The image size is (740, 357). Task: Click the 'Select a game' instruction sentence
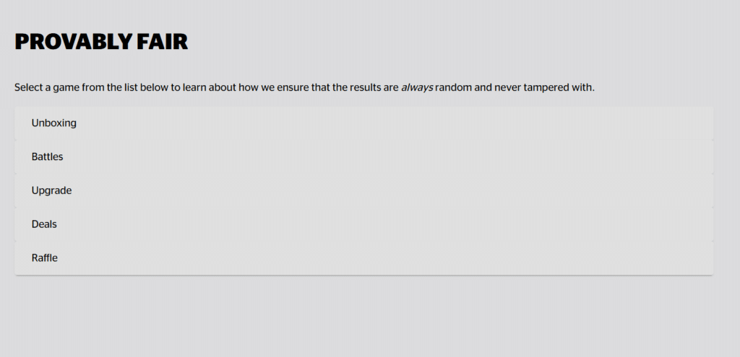(x=304, y=87)
